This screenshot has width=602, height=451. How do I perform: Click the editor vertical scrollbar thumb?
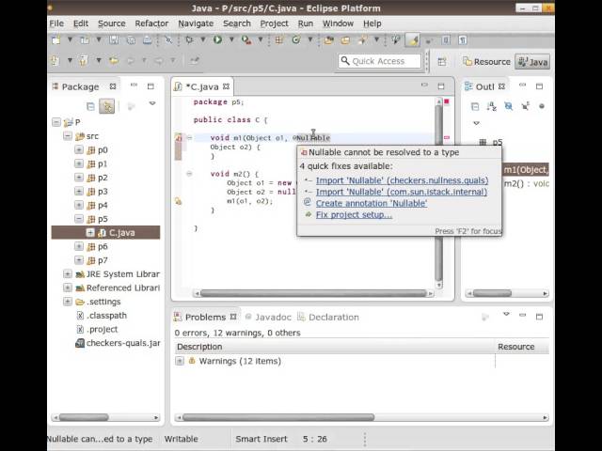point(439,193)
